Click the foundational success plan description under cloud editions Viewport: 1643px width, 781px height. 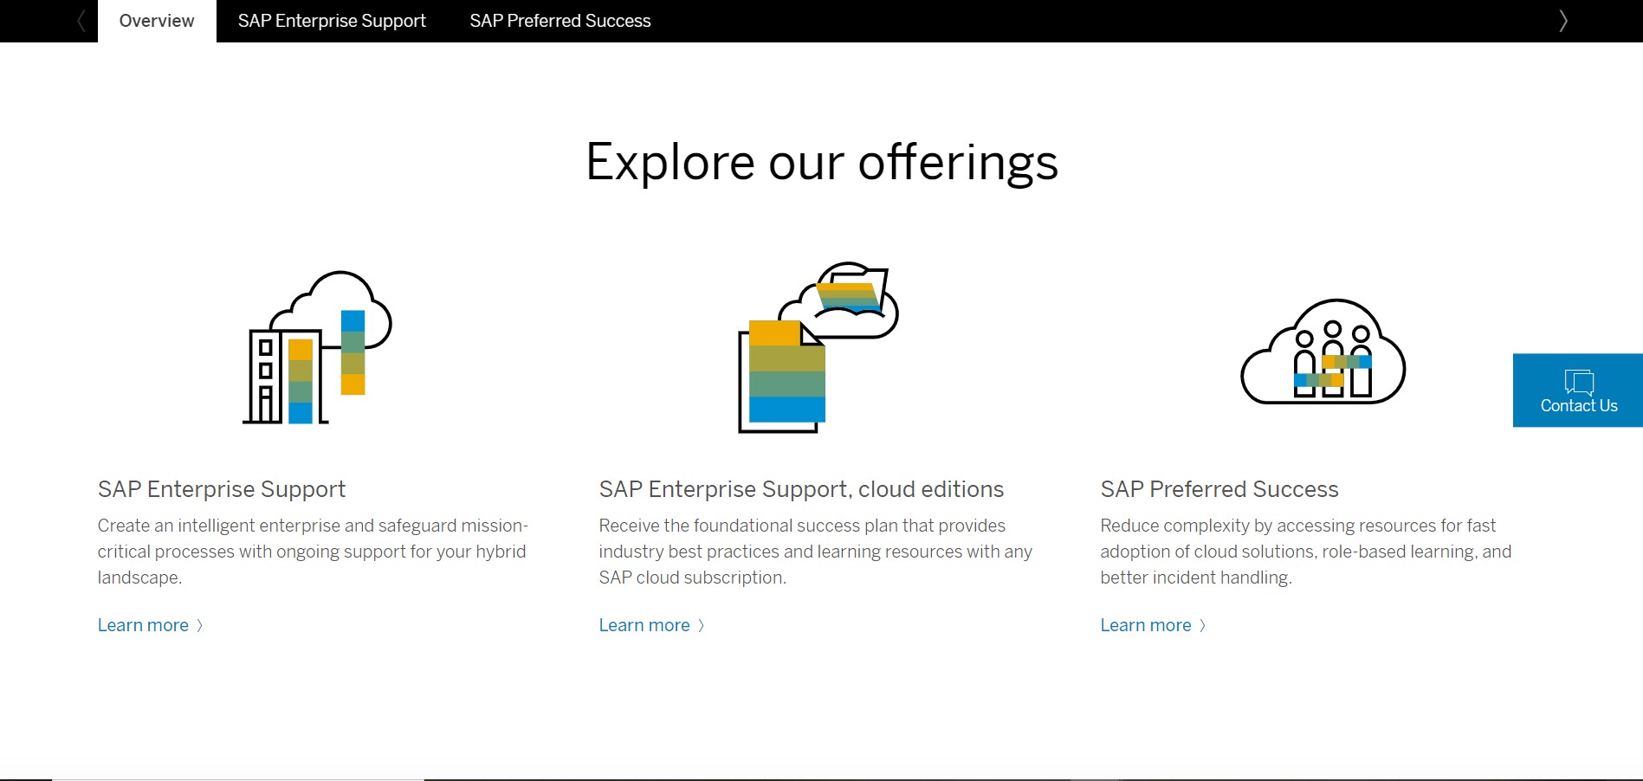point(816,552)
